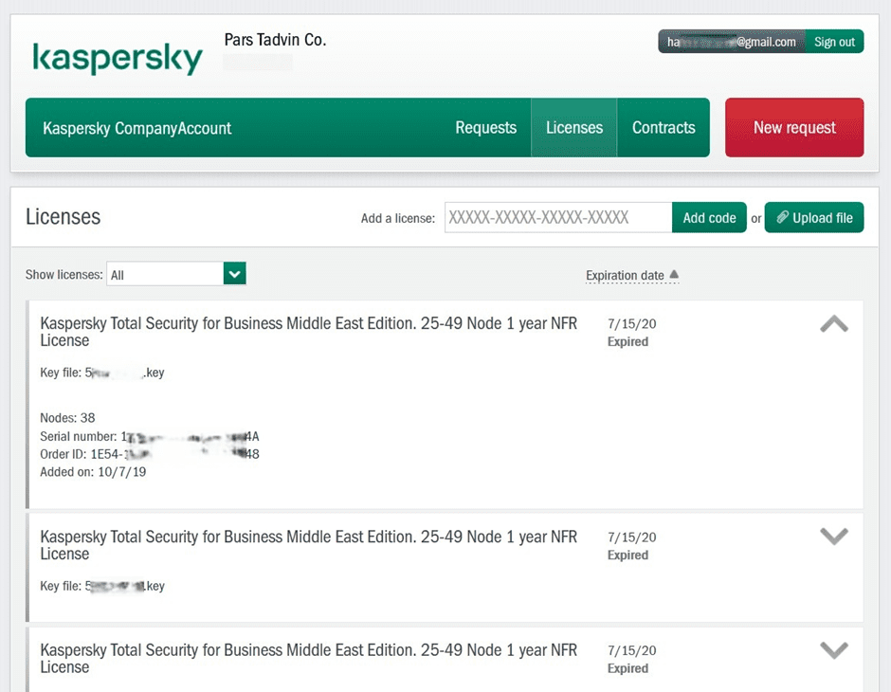This screenshot has height=692, width=891.
Task: Open the Show licenses dropdown
Action: point(234,274)
